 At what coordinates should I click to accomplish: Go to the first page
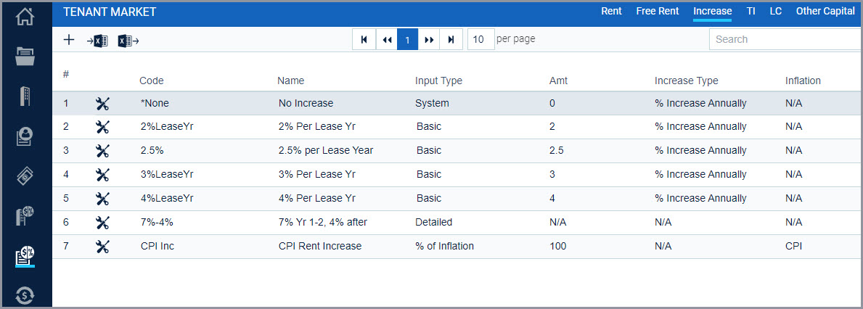pyautogui.click(x=364, y=40)
